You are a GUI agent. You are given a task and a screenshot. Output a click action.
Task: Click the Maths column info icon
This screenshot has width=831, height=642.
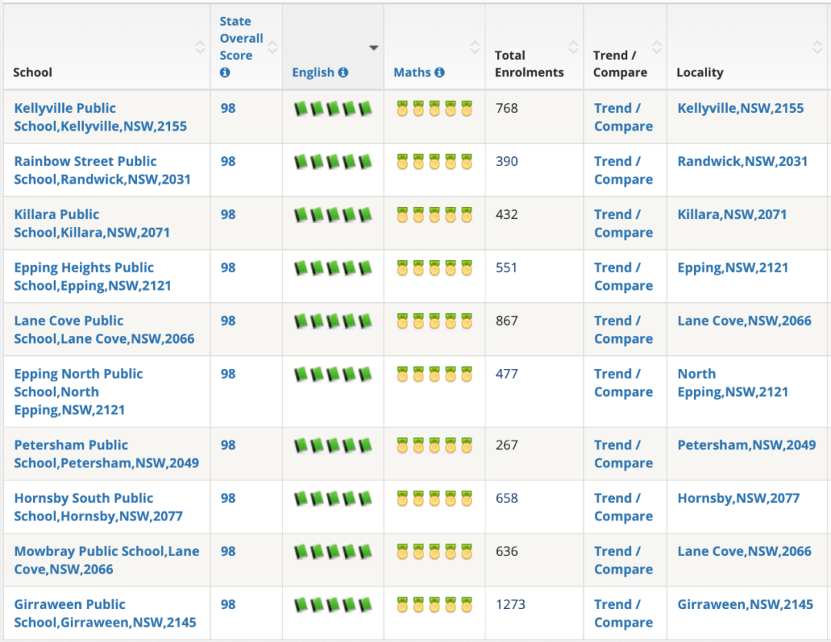coord(439,72)
